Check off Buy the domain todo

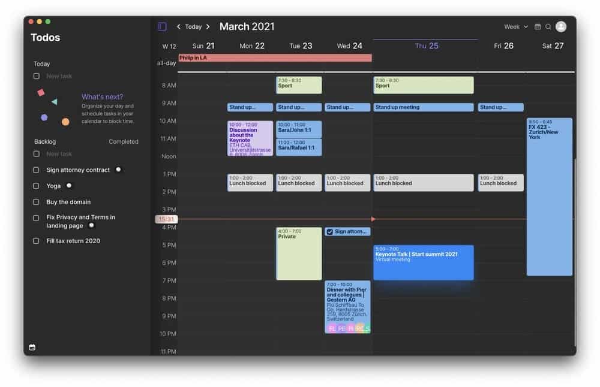click(x=36, y=202)
